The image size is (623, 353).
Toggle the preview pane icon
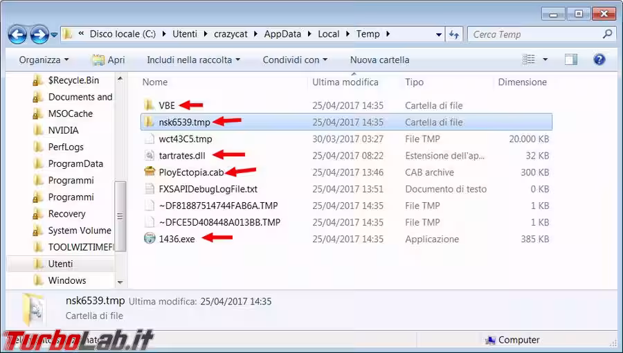(x=570, y=60)
